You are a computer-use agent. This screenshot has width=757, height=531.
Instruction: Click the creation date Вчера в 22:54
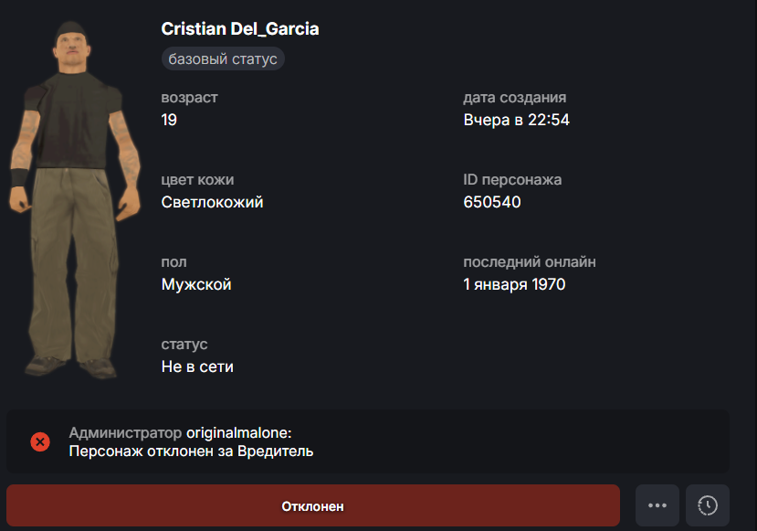click(x=516, y=120)
